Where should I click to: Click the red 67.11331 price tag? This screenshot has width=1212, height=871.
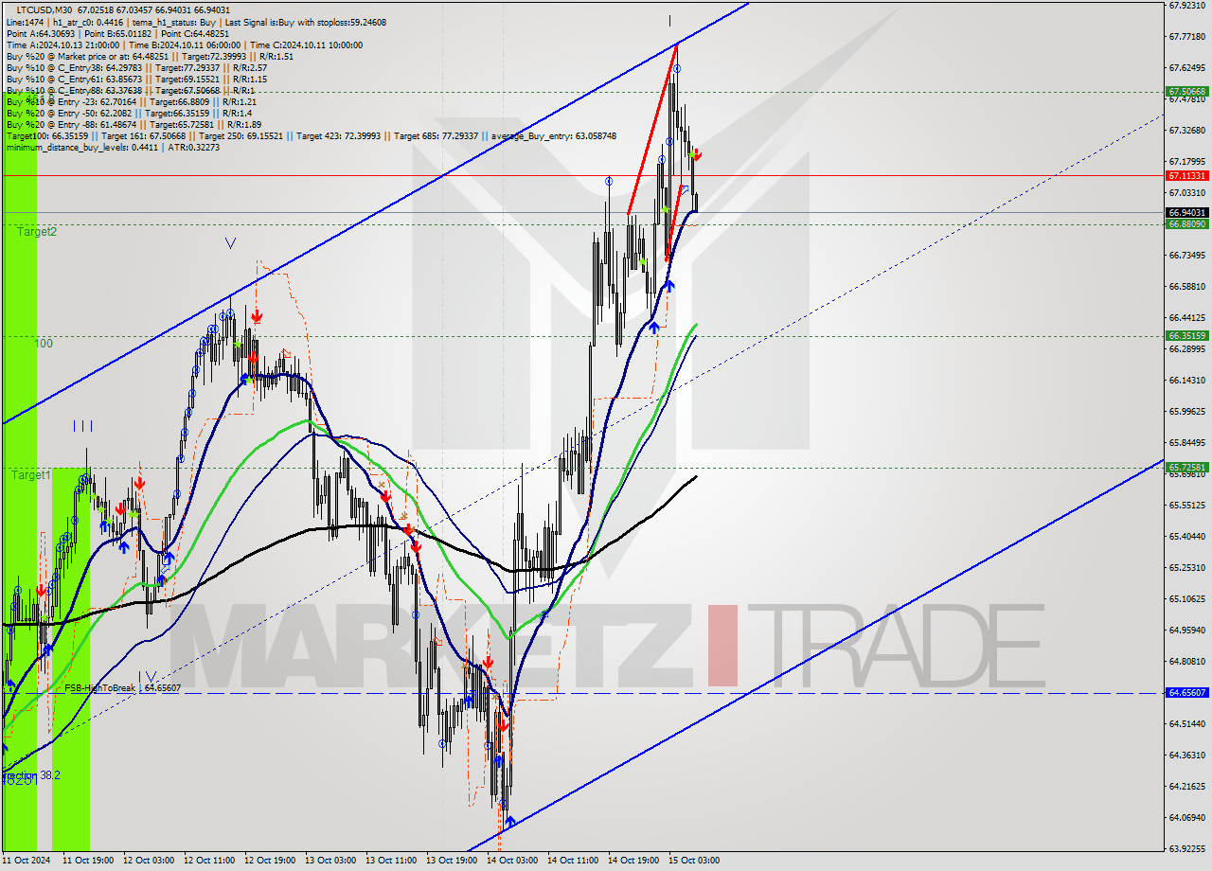pyautogui.click(x=1186, y=176)
